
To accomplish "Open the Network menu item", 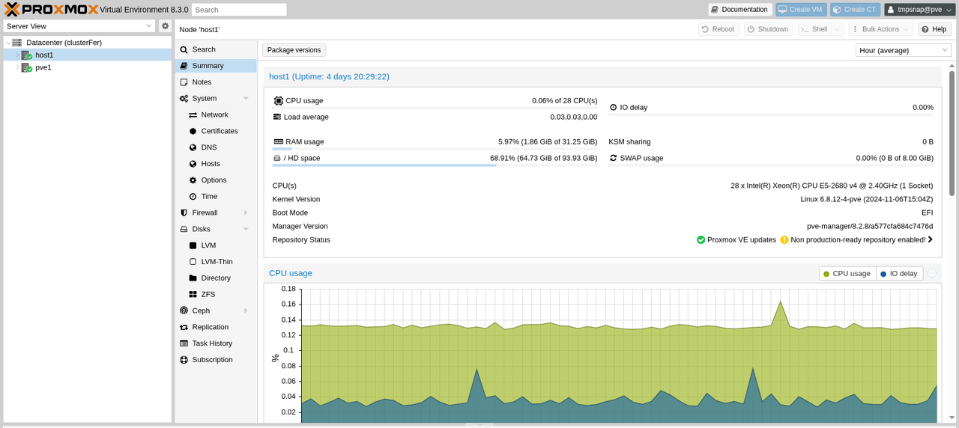I will (x=216, y=115).
